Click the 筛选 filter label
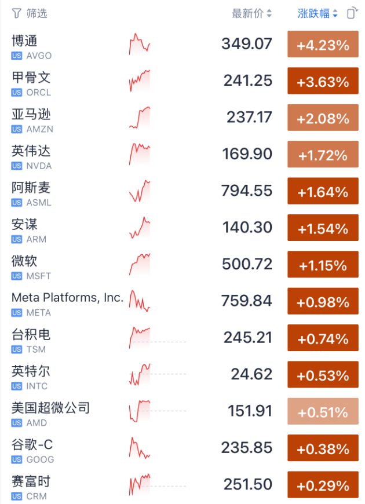The width and height of the screenshot is (365, 504). [36, 13]
